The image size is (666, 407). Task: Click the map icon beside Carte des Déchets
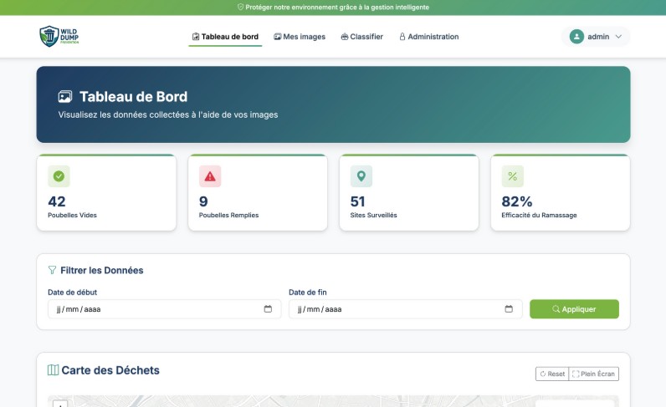coord(53,370)
